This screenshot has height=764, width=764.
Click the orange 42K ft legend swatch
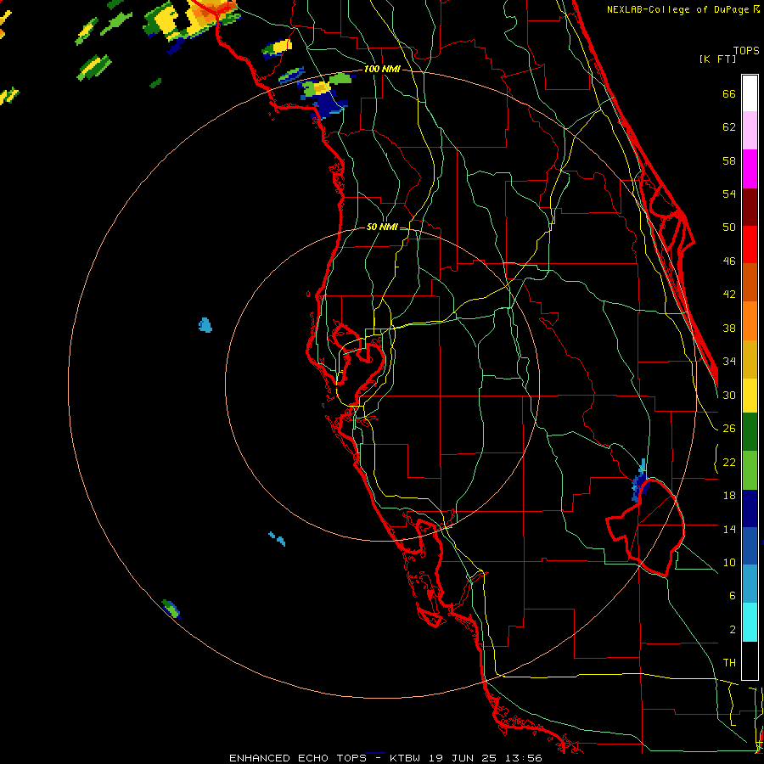point(750,321)
